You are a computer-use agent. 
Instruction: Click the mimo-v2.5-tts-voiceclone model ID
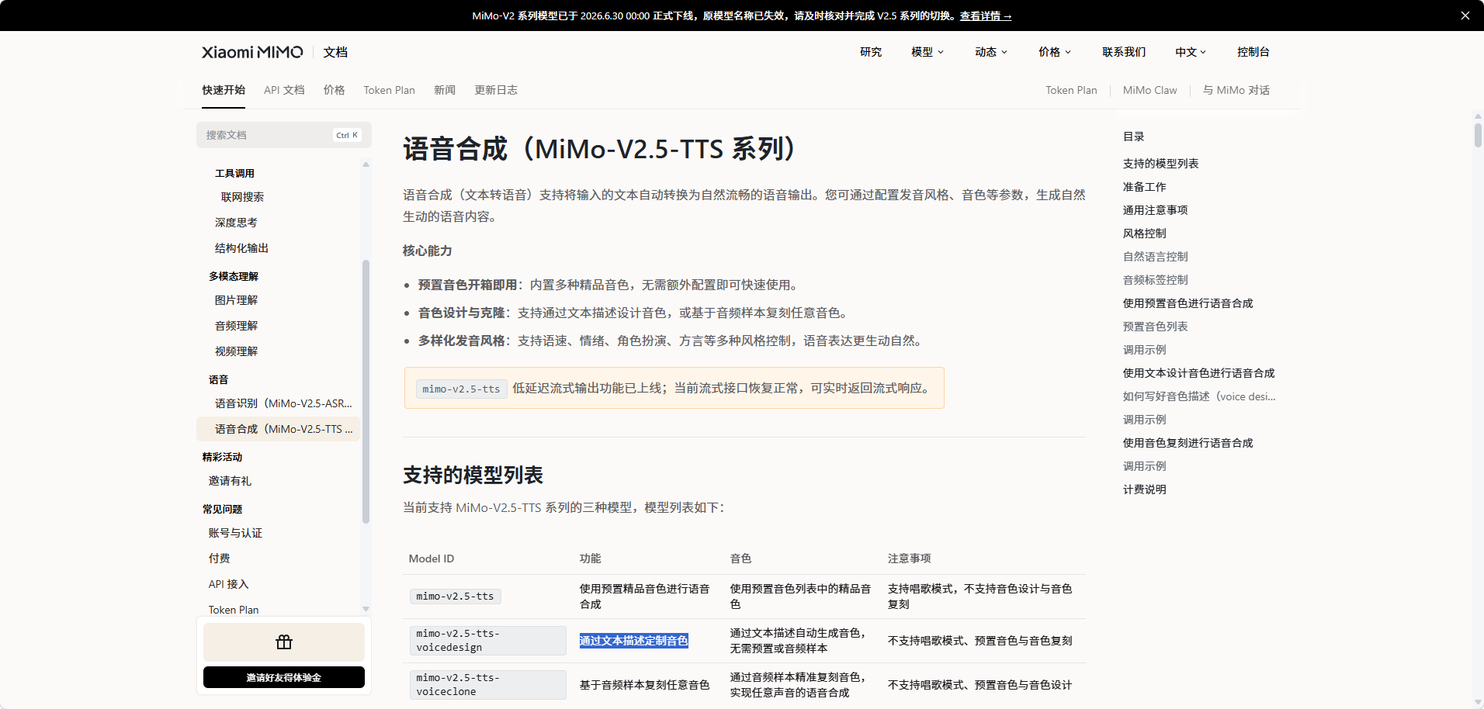tap(487, 685)
